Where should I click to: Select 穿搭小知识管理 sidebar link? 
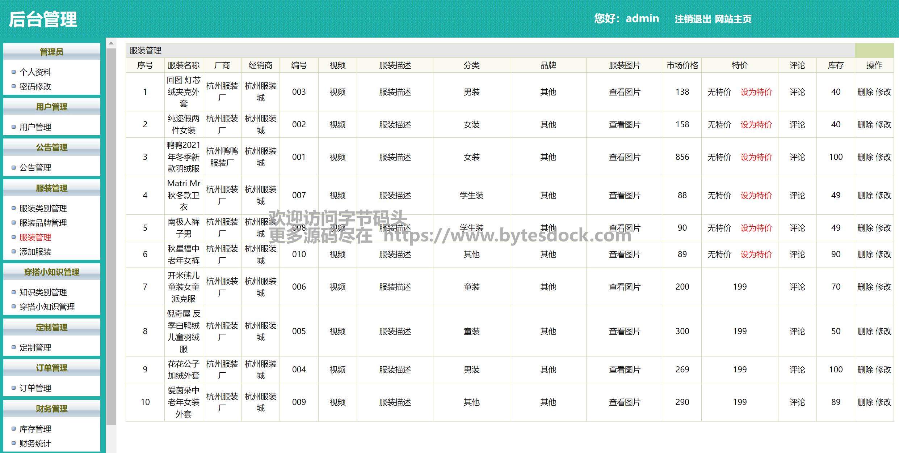pos(47,307)
